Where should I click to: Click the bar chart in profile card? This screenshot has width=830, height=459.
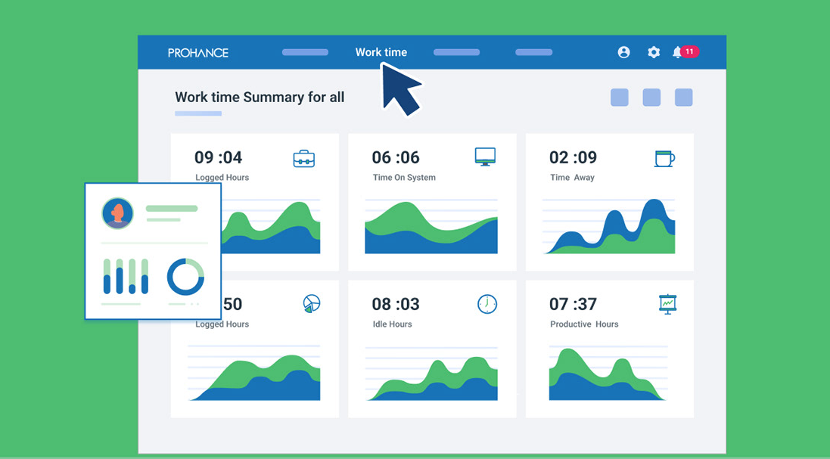coord(126,276)
